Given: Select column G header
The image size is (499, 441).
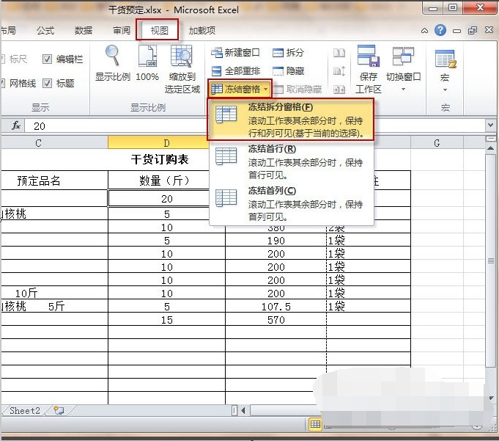Looking at the screenshot, I should [437, 143].
